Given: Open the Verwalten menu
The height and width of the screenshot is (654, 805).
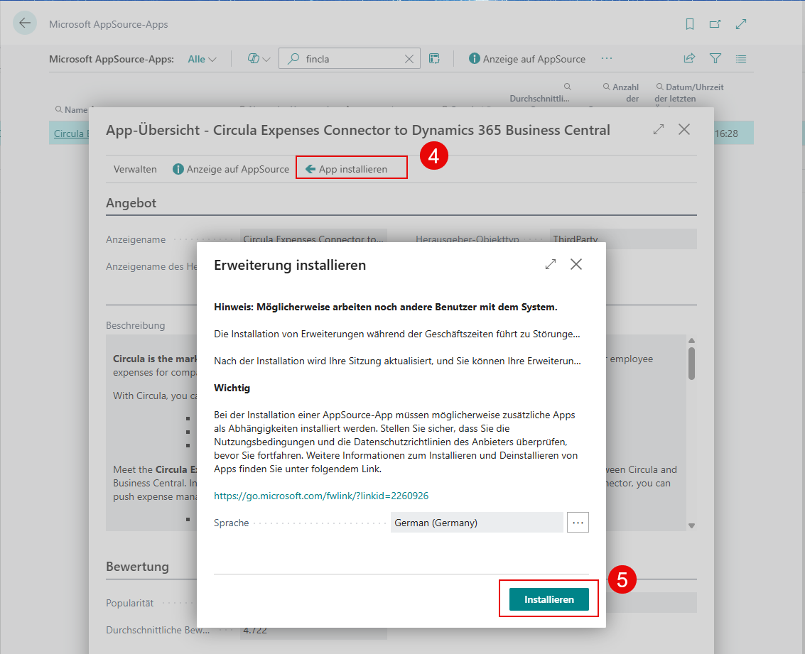Looking at the screenshot, I should pyautogui.click(x=135, y=169).
